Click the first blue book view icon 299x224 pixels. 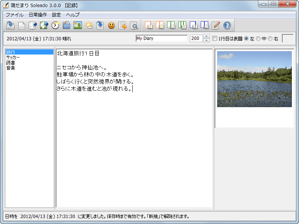point(194,25)
